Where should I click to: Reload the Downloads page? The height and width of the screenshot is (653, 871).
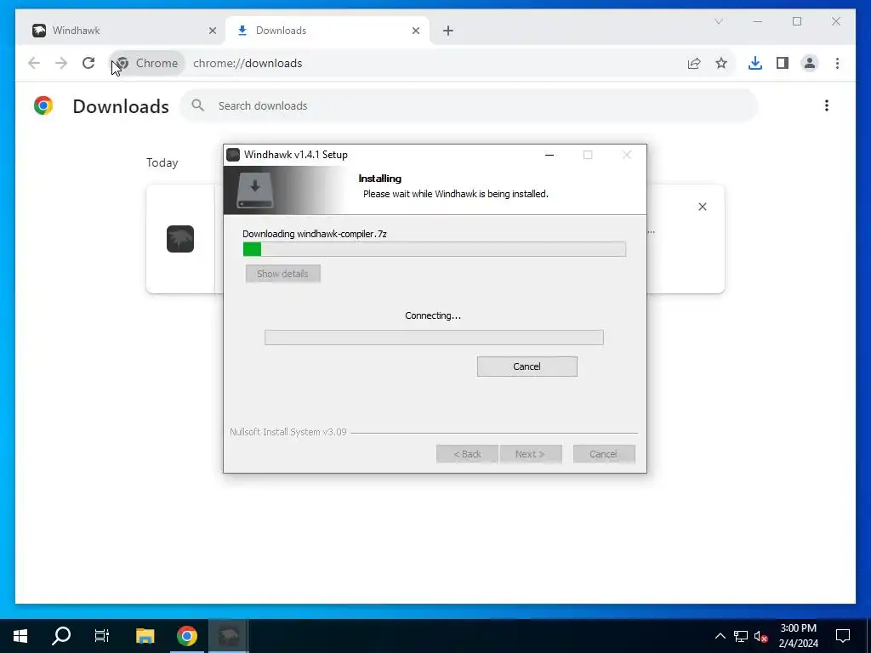tap(88, 63)
